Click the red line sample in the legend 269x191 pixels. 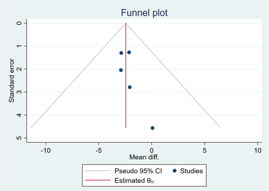(x=98, y=180)
